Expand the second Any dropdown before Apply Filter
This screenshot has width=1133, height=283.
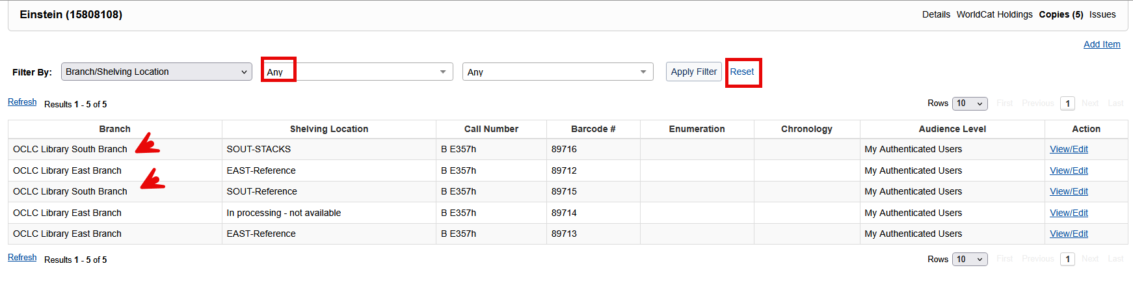click(x=557, y=72)
